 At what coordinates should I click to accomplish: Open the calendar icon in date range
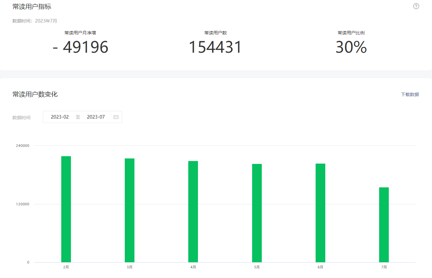tap(116, 117)
